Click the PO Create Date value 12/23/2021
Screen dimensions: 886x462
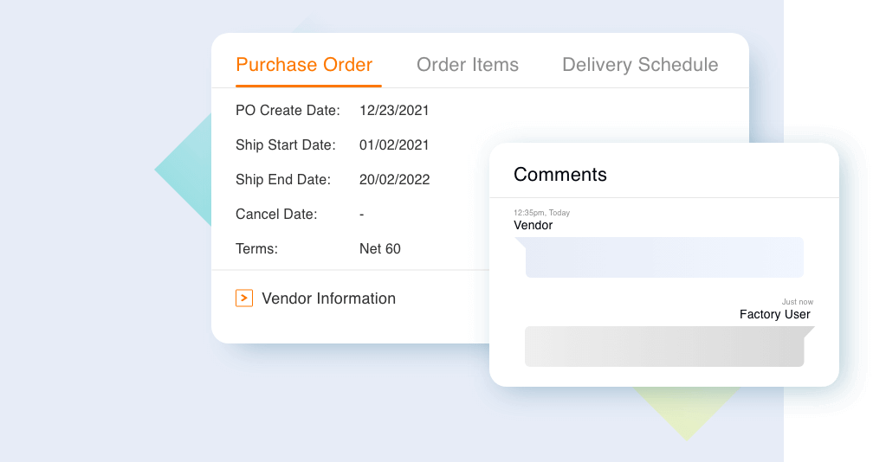[394, 111]
